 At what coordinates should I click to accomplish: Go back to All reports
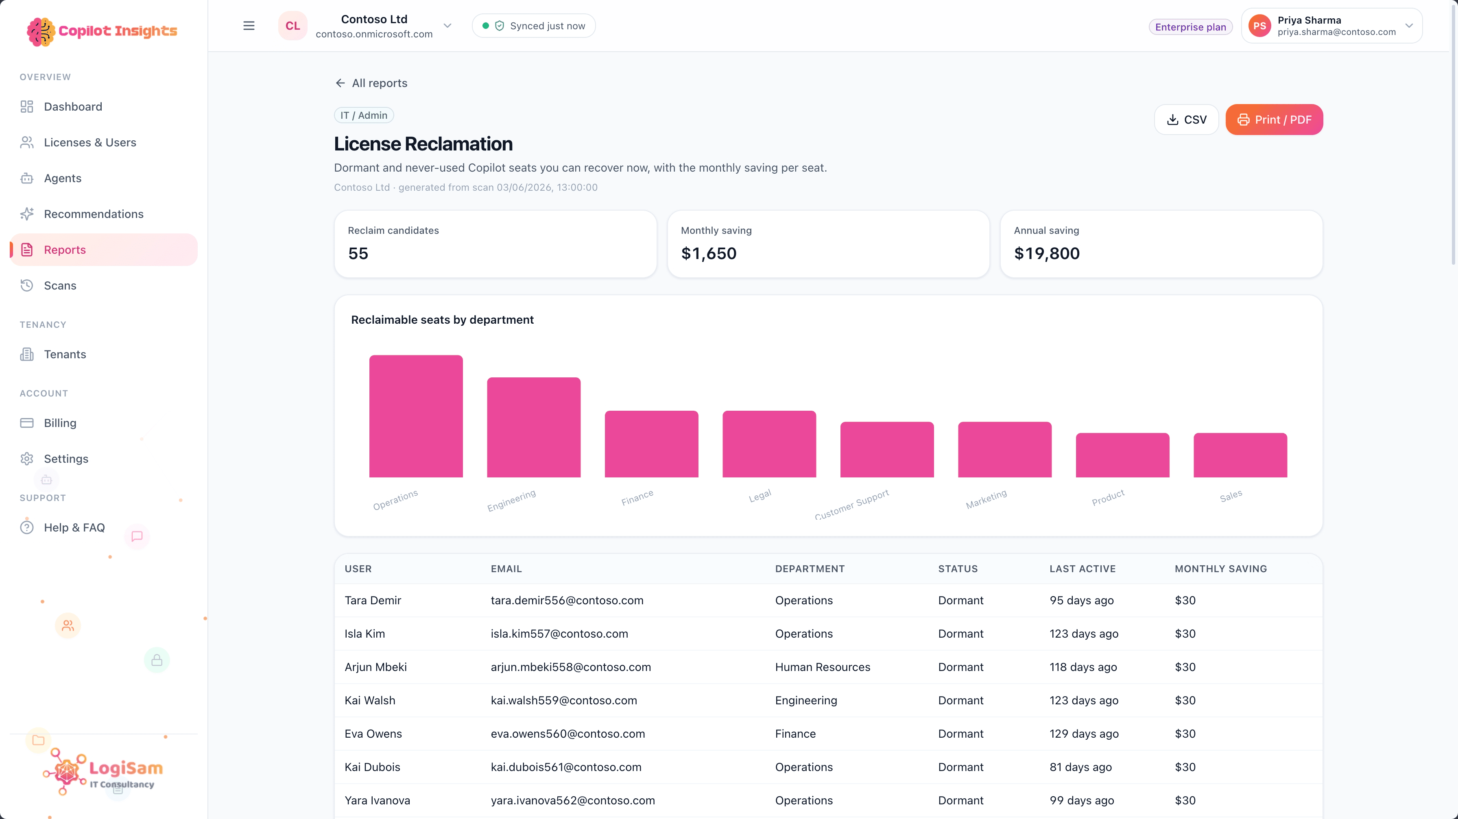[x=371, y=83]
